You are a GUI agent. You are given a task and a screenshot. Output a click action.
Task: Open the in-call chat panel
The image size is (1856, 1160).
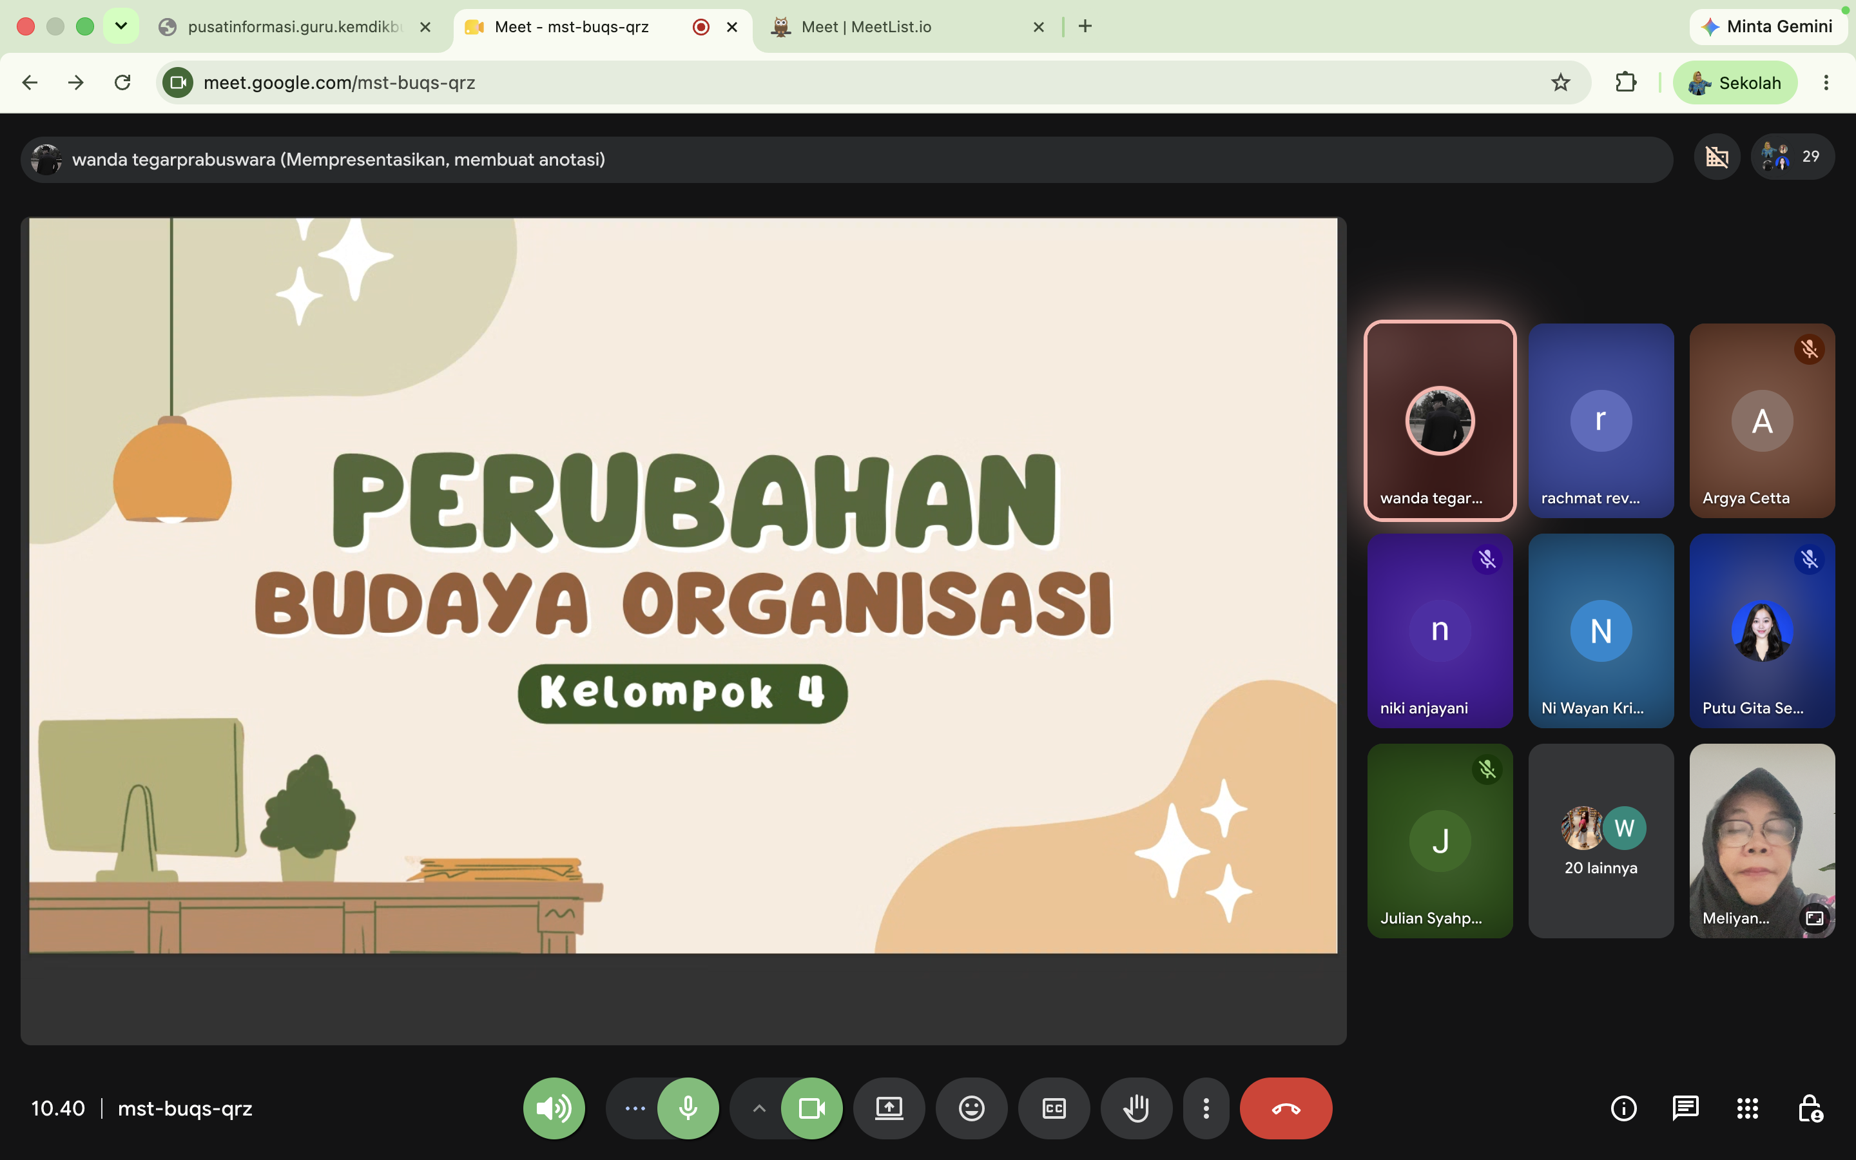click(x=1685, y=1108)
